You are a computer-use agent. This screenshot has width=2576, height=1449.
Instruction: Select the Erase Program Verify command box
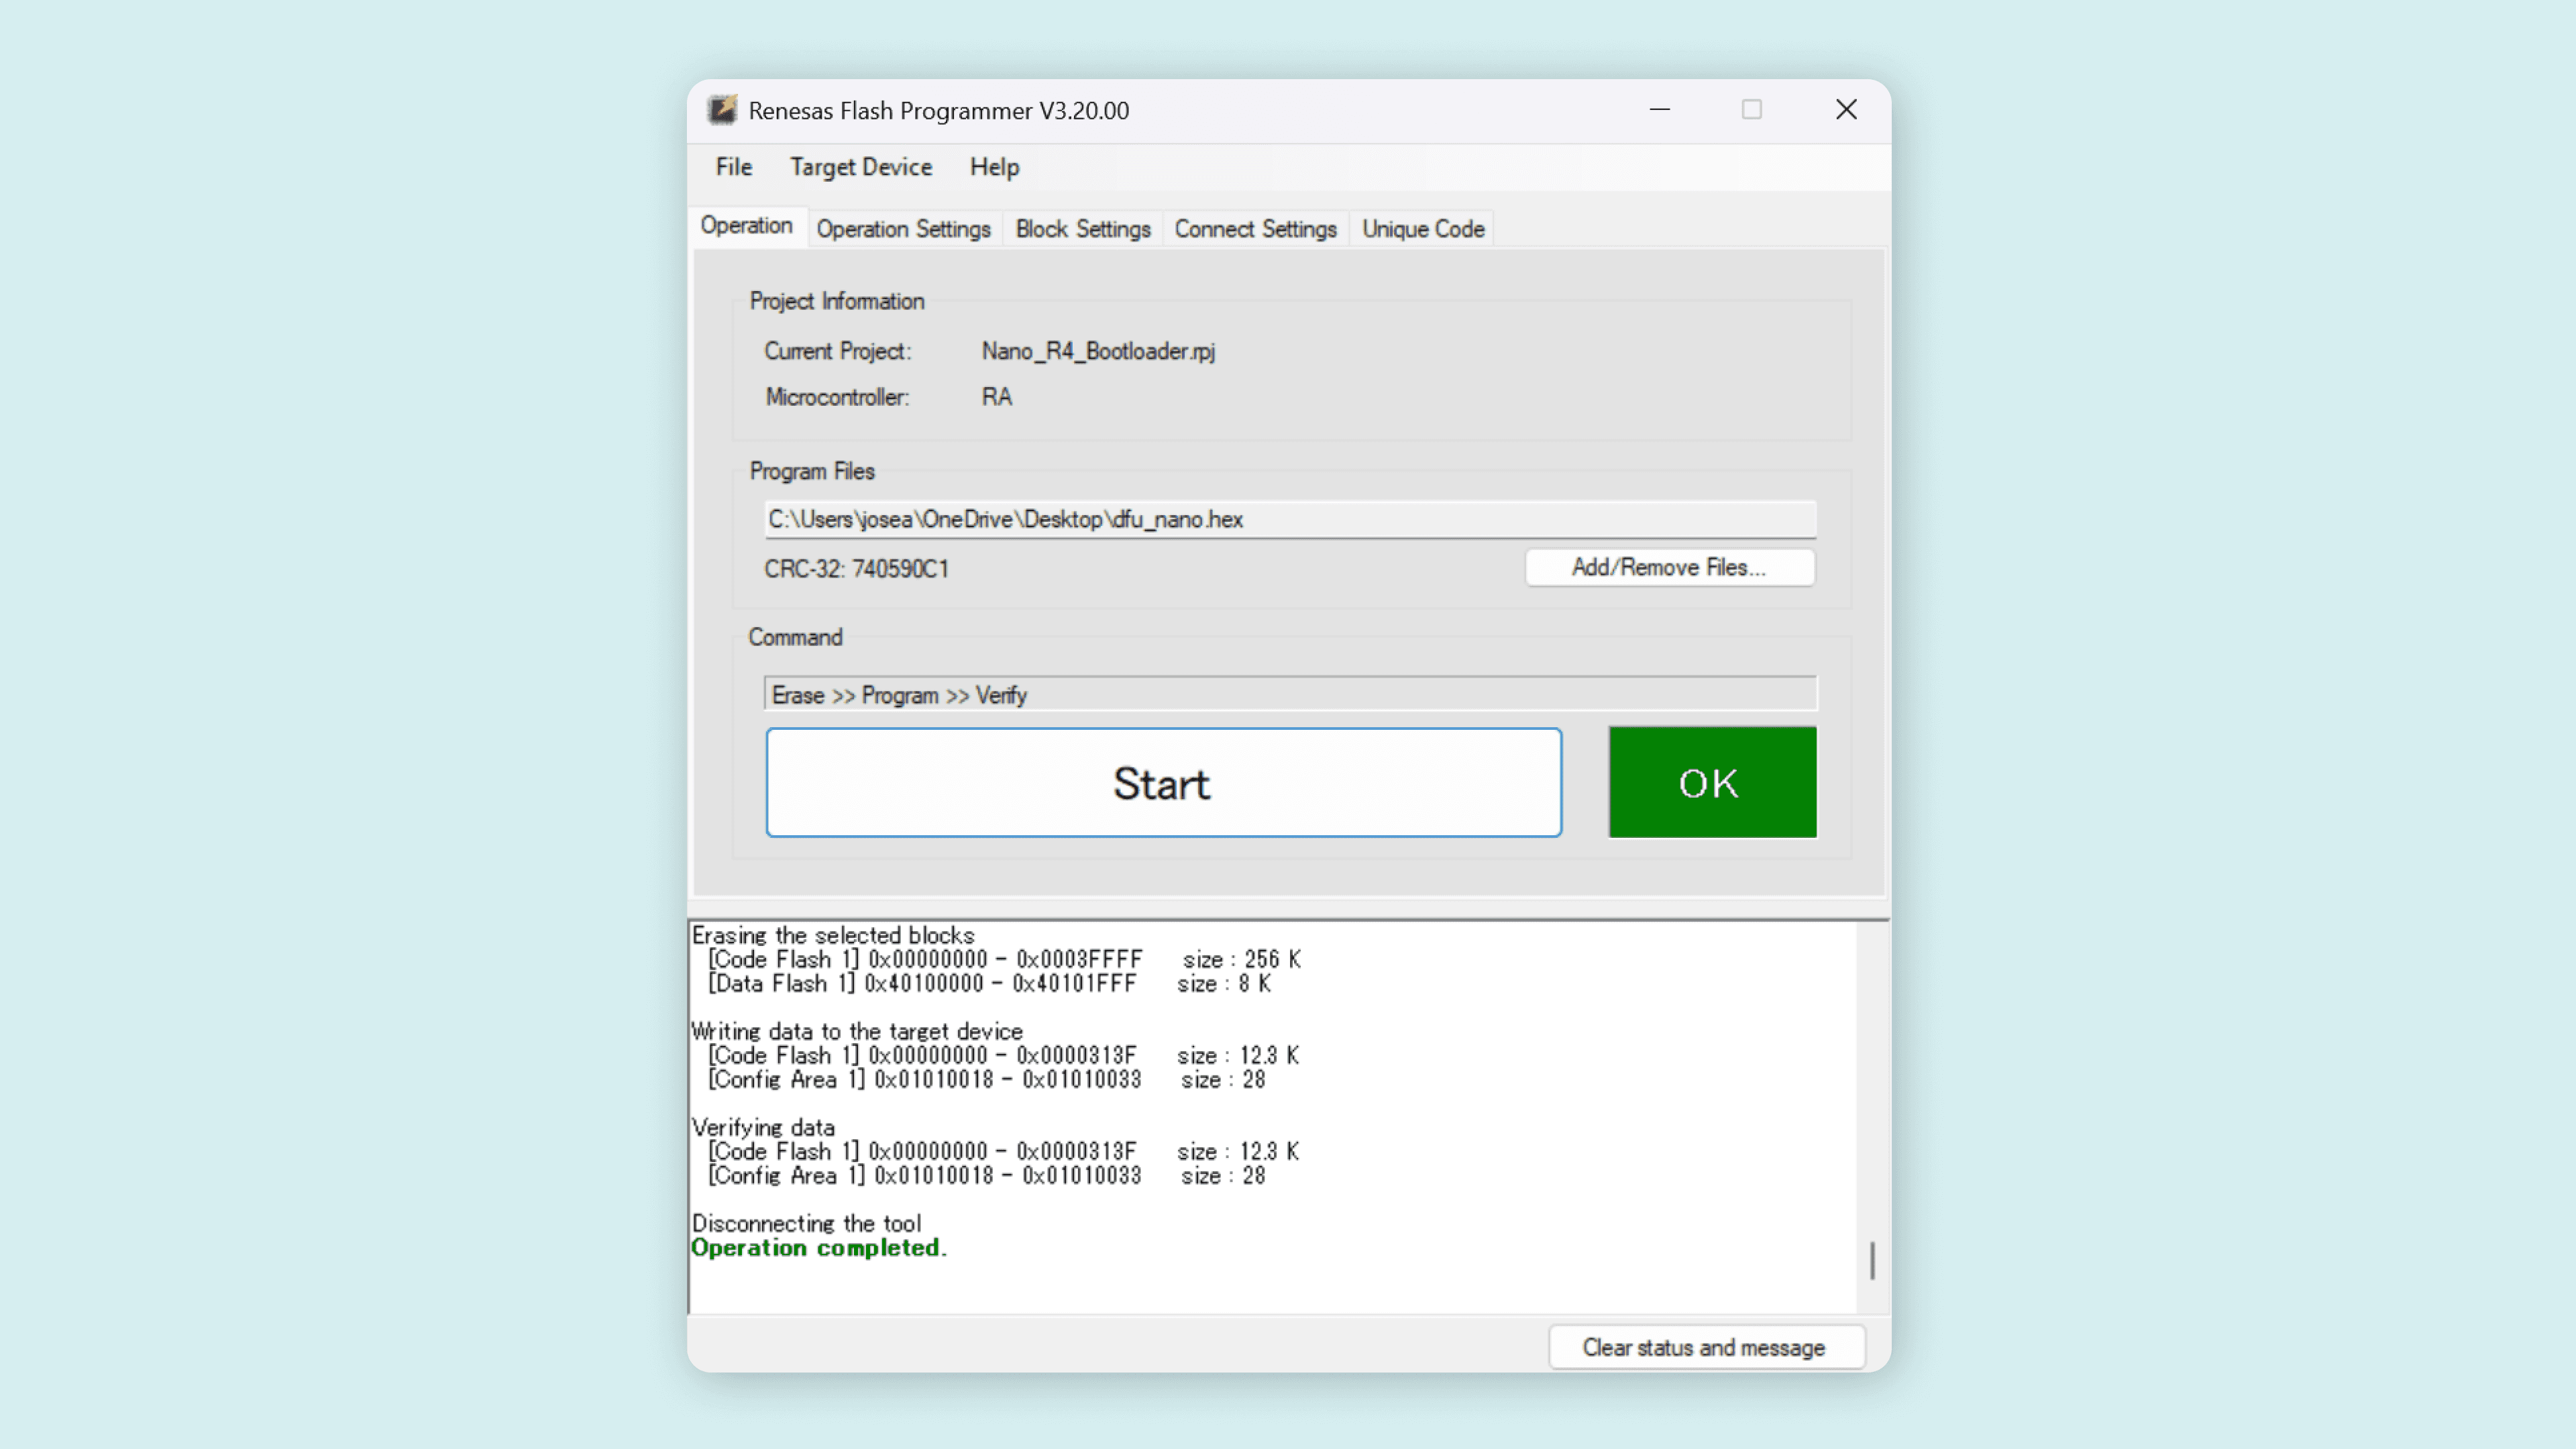[x=1289, y=693]
